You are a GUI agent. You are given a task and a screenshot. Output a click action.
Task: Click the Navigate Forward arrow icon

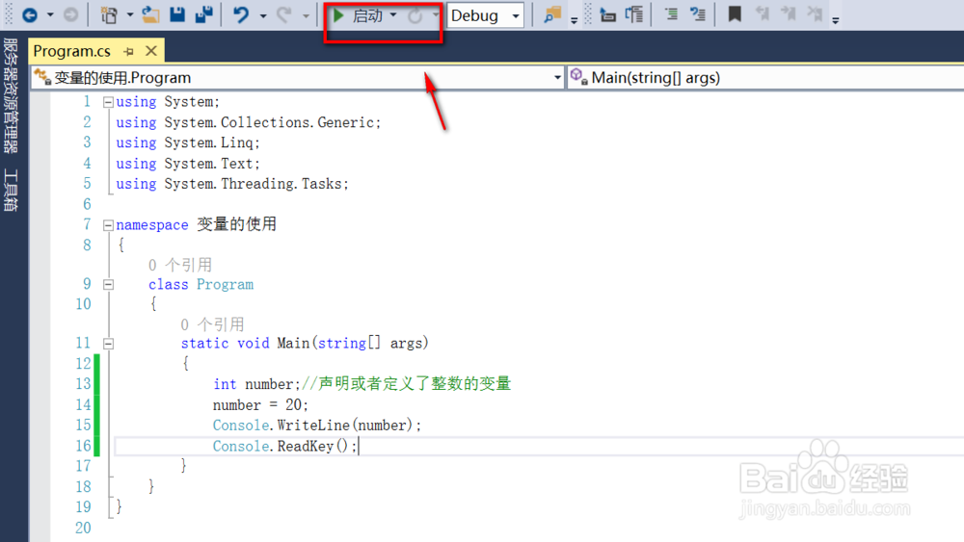[x=70, y=14]
